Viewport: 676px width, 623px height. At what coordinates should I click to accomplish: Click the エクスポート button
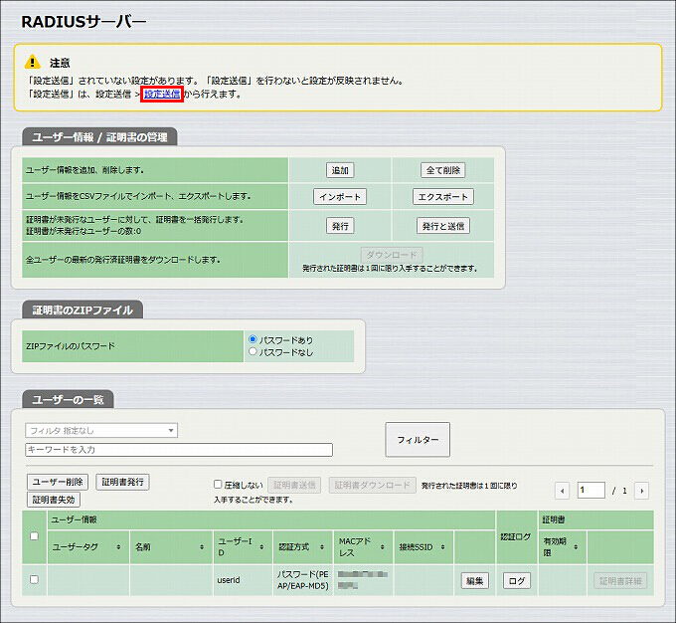click(443, 196)
